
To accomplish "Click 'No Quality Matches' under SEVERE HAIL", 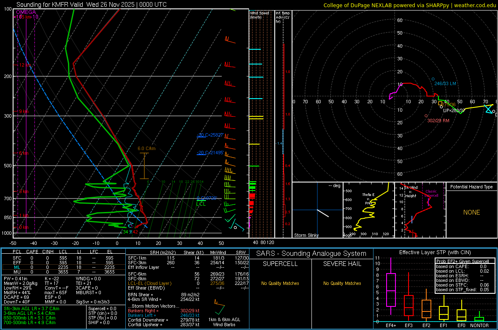I will coord(342,283).
